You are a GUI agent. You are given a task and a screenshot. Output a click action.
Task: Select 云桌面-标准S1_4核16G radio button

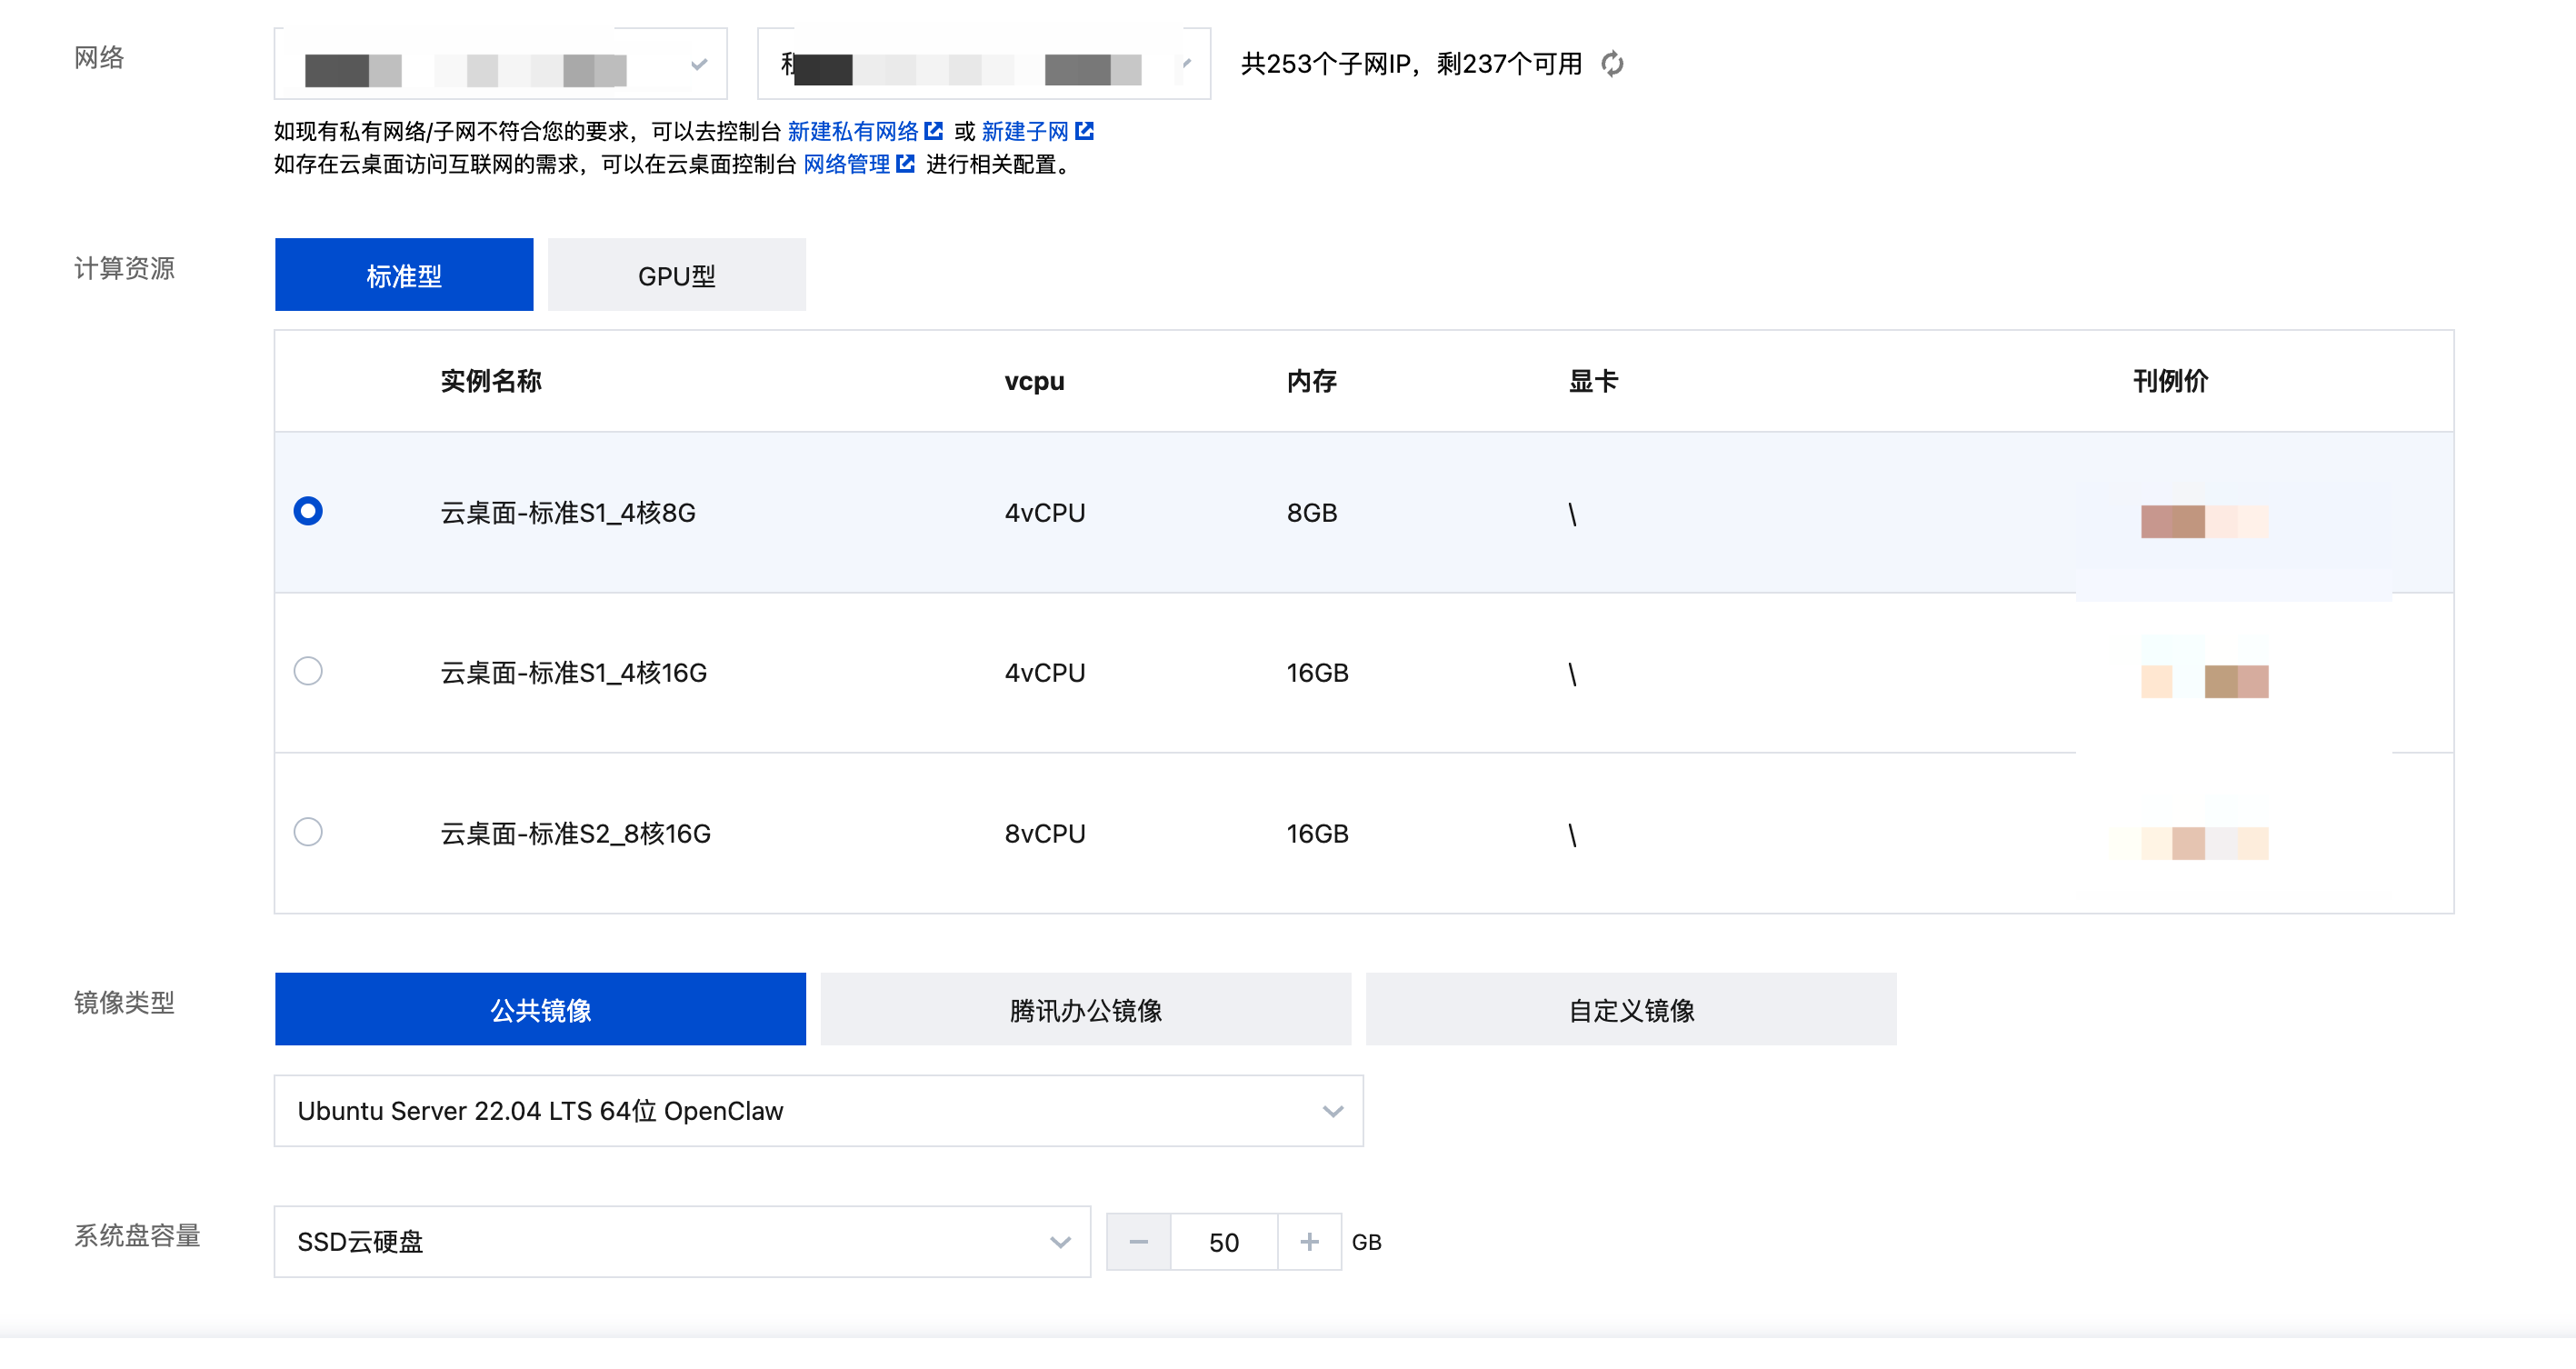pyautogui.click(x=308, y=671)
